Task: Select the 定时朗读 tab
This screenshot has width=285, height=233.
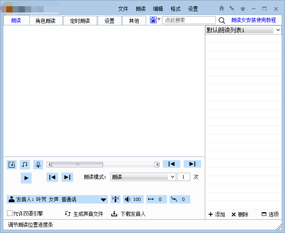Action: pyautogui.click(x=80, y=21)
